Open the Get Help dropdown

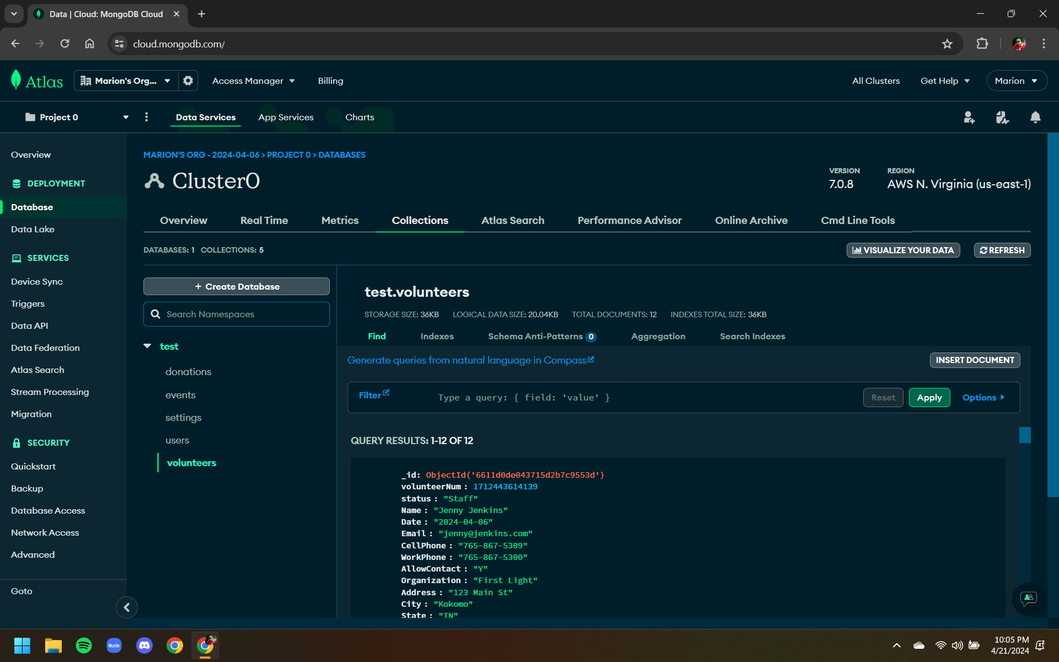click(x=945, y=81)
